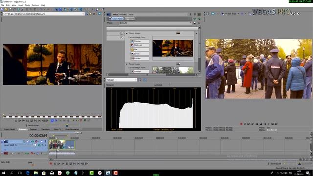Open Project Video Properties in preview window

[x=208, y=14]
